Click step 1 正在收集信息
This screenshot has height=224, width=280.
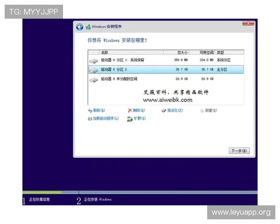36,200
